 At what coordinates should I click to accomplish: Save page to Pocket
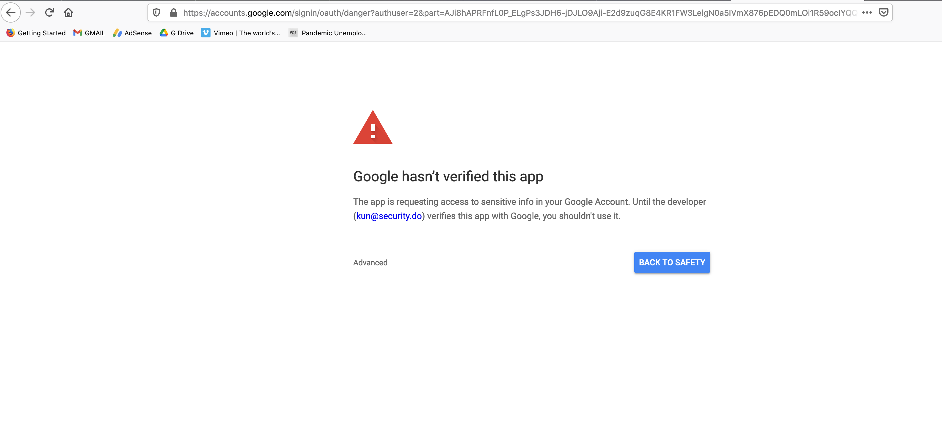coord(883,13)
